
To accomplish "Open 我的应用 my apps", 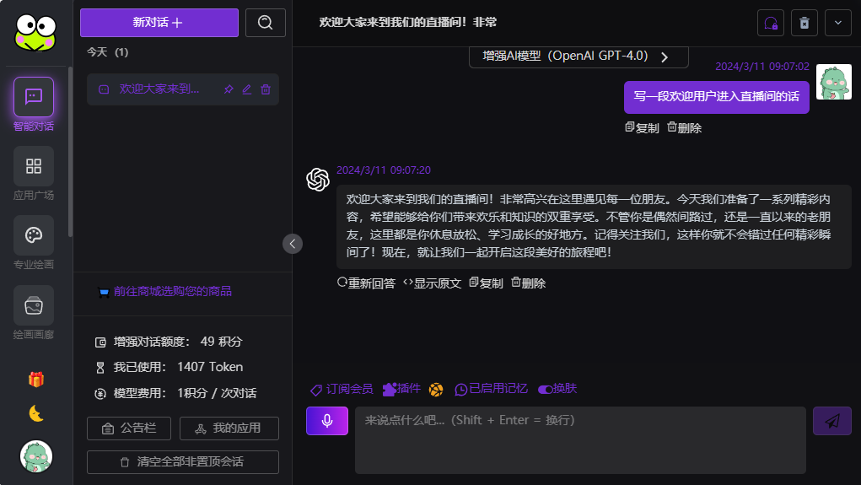I will coord(229,428).
